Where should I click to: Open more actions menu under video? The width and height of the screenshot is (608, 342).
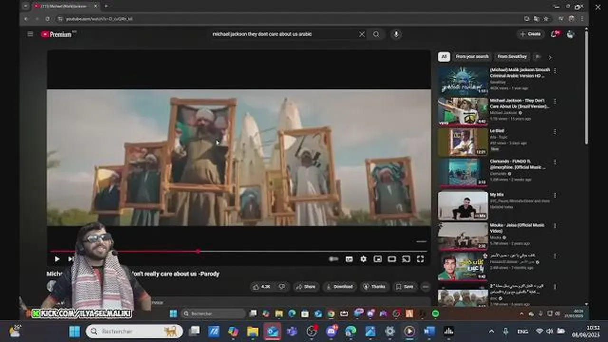(x=426, y=286)
